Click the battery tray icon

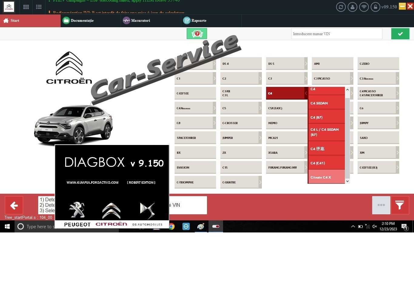point(360,226)
